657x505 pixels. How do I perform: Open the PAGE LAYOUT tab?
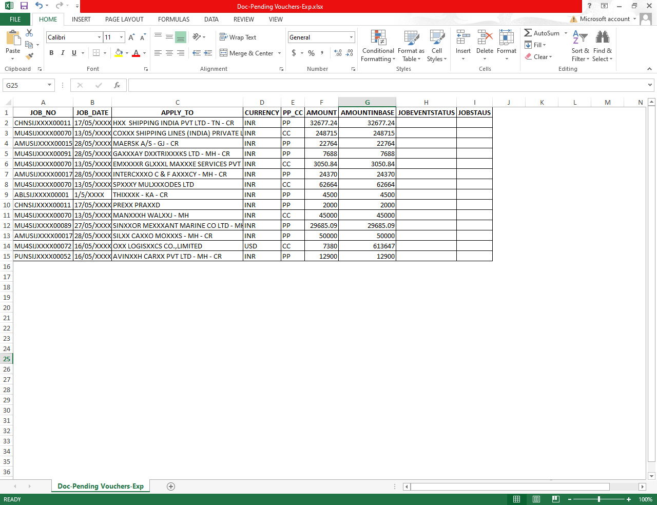124,20
